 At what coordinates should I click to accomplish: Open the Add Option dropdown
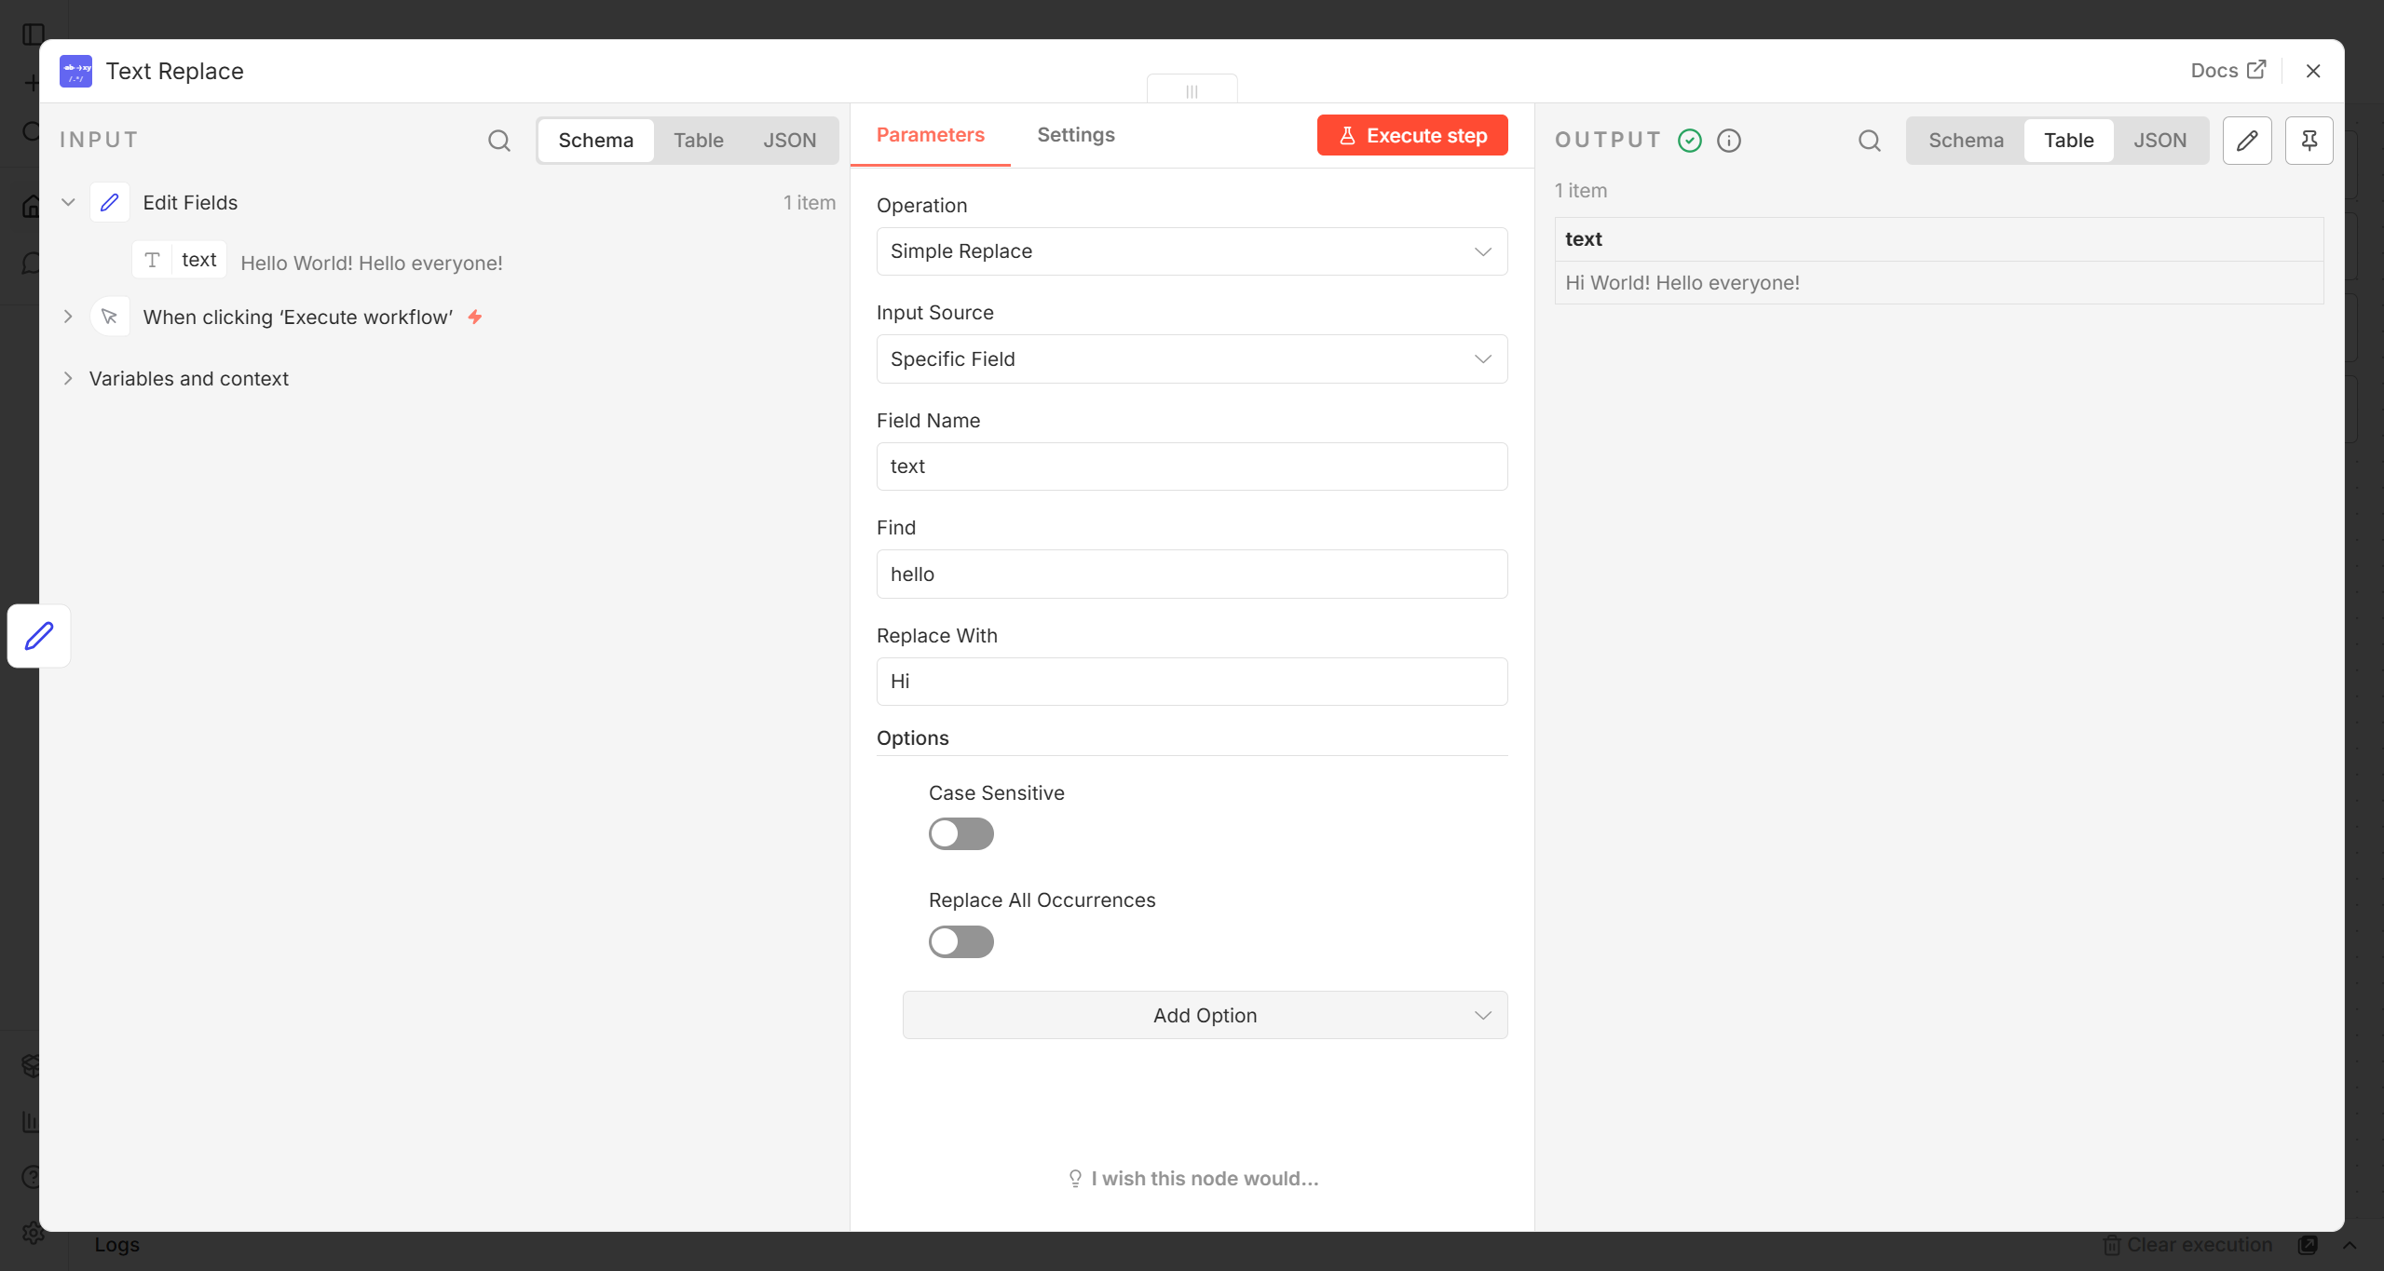(1205, 1015)
